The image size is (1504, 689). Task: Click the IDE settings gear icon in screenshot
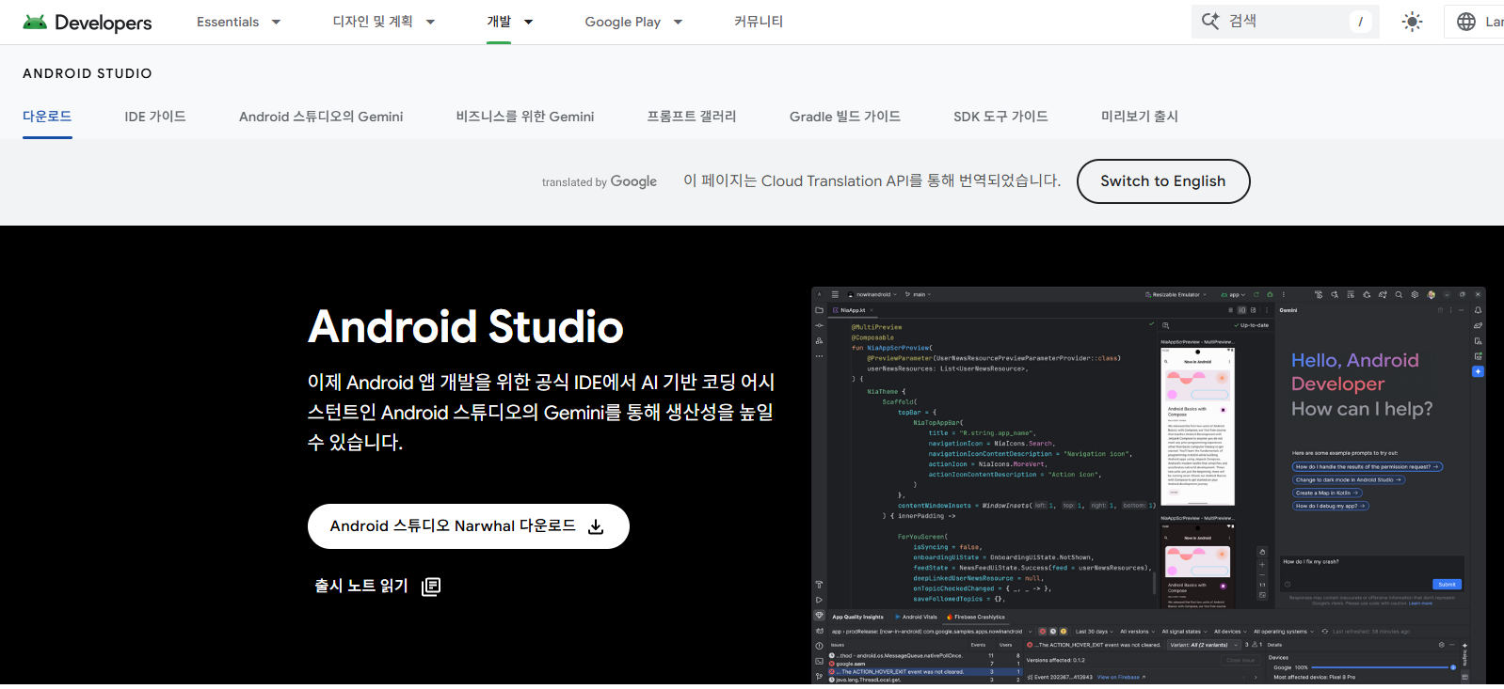[1415, 294]
